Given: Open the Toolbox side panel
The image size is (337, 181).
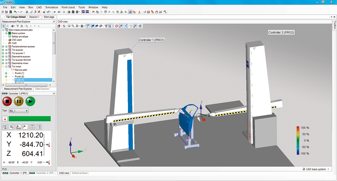Looking at the screenshot, I should coord(334,25).
